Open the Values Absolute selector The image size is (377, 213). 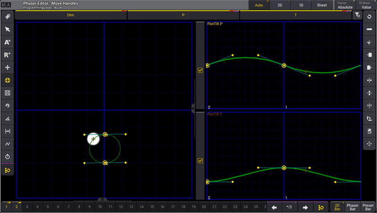click(x=345, y=5)
